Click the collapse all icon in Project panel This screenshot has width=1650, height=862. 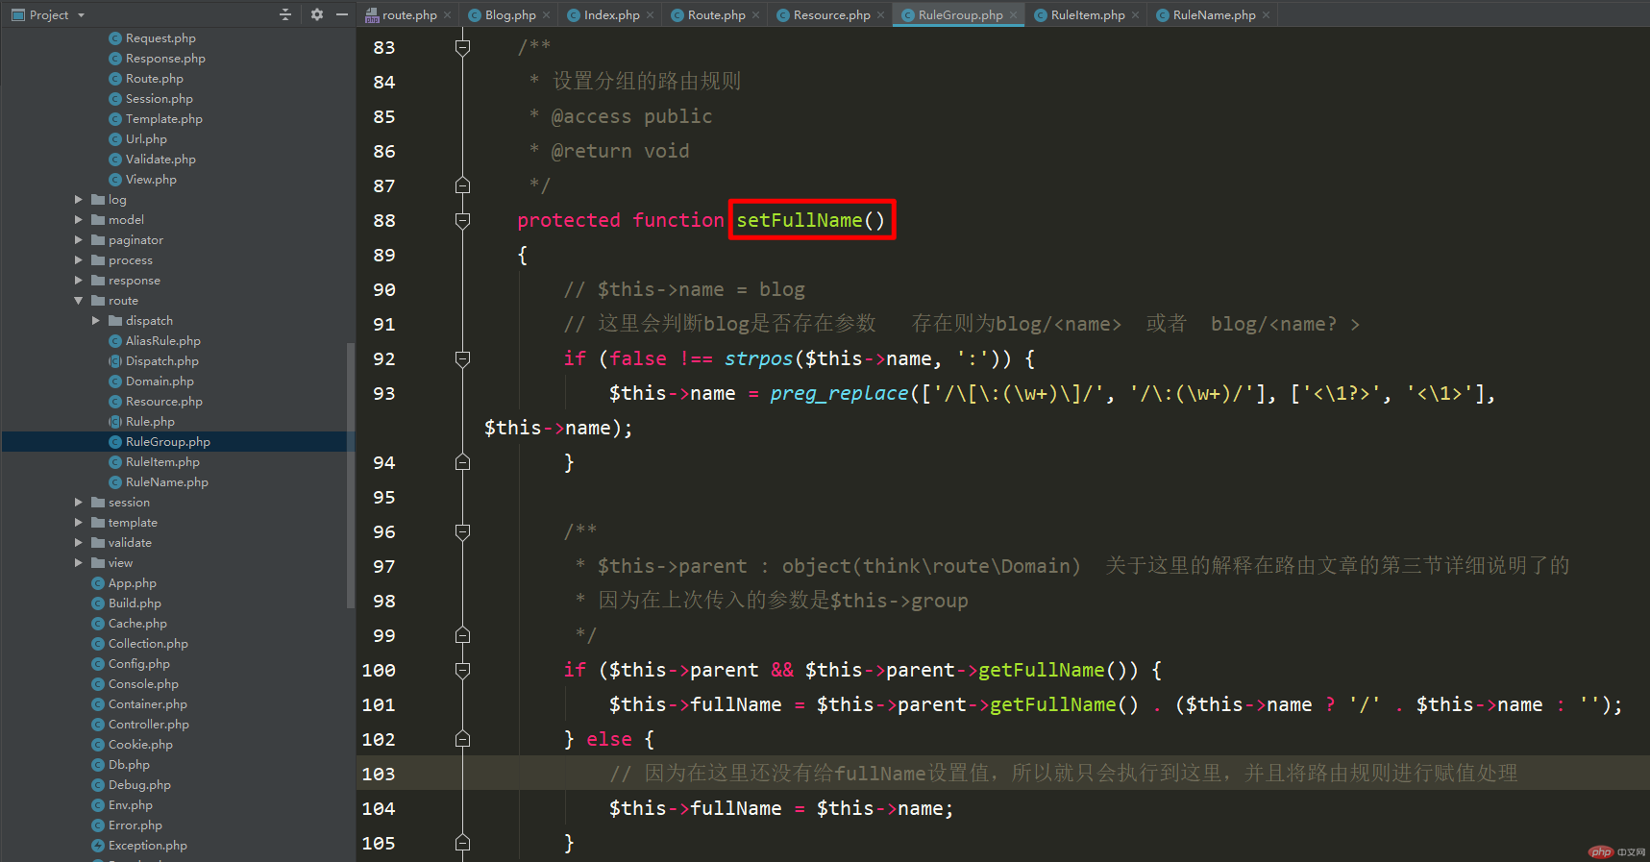[x=284, y=14]
